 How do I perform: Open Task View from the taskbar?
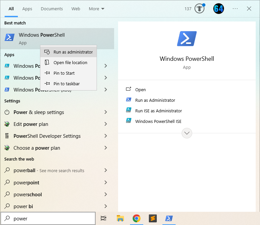point(104,218)
